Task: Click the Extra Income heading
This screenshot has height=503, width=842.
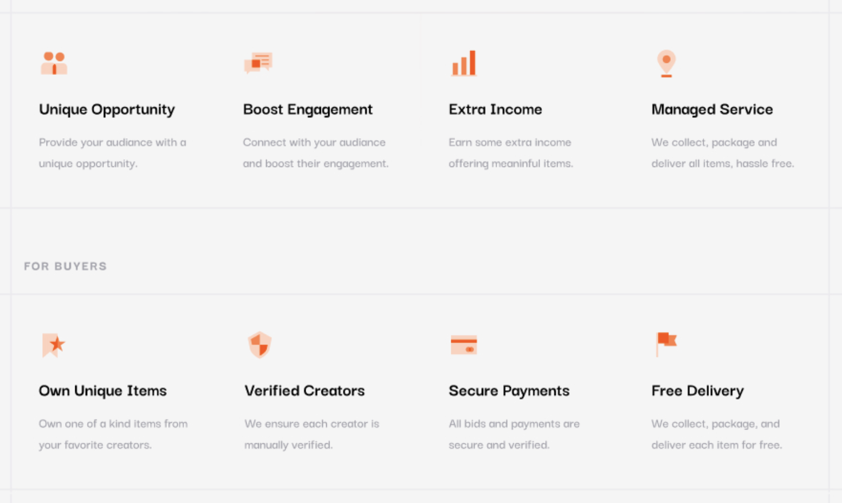Action: [495, 109]
